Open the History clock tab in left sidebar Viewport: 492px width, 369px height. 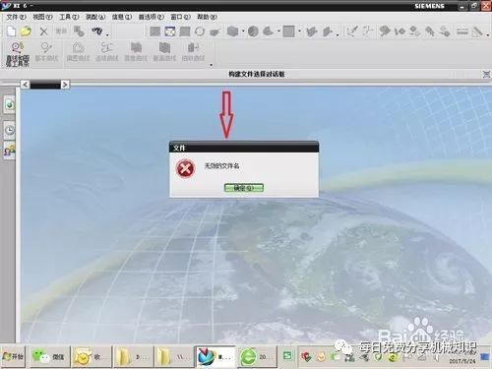pyautogui.click(x=10, y=130)
